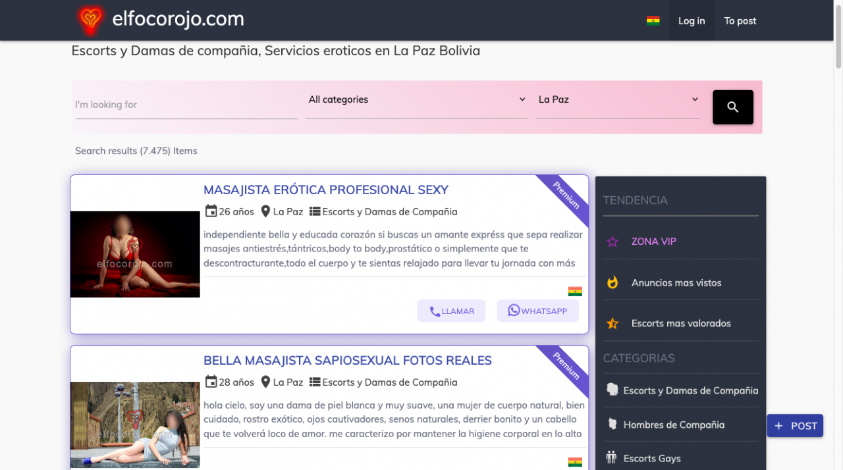Click the black search magnifier button
Image resolution: width=843 pixels, height=470 pixels.
732,107
